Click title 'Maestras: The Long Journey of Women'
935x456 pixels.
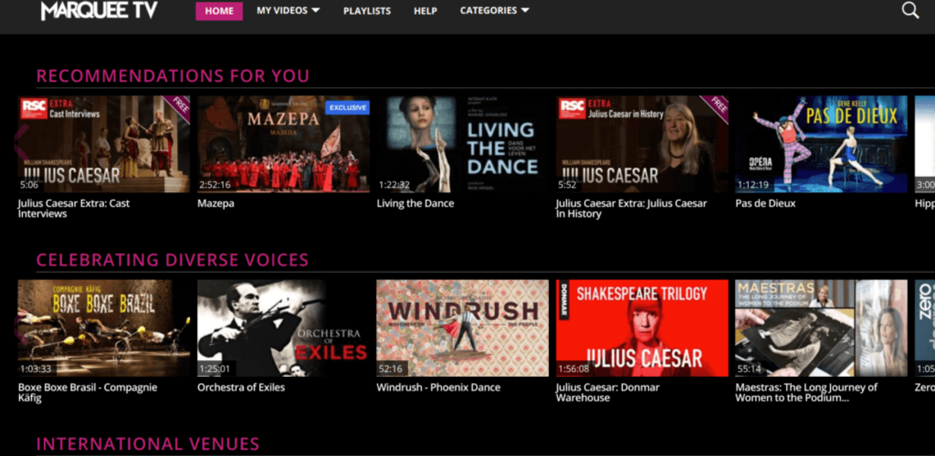[x=807, y=392]
